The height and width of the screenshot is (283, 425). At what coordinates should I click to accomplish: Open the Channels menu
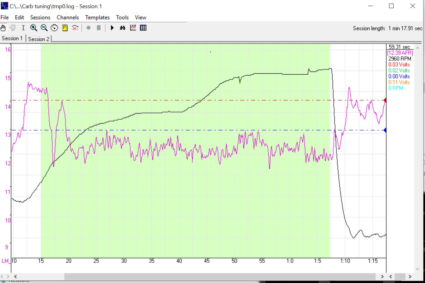68,18
